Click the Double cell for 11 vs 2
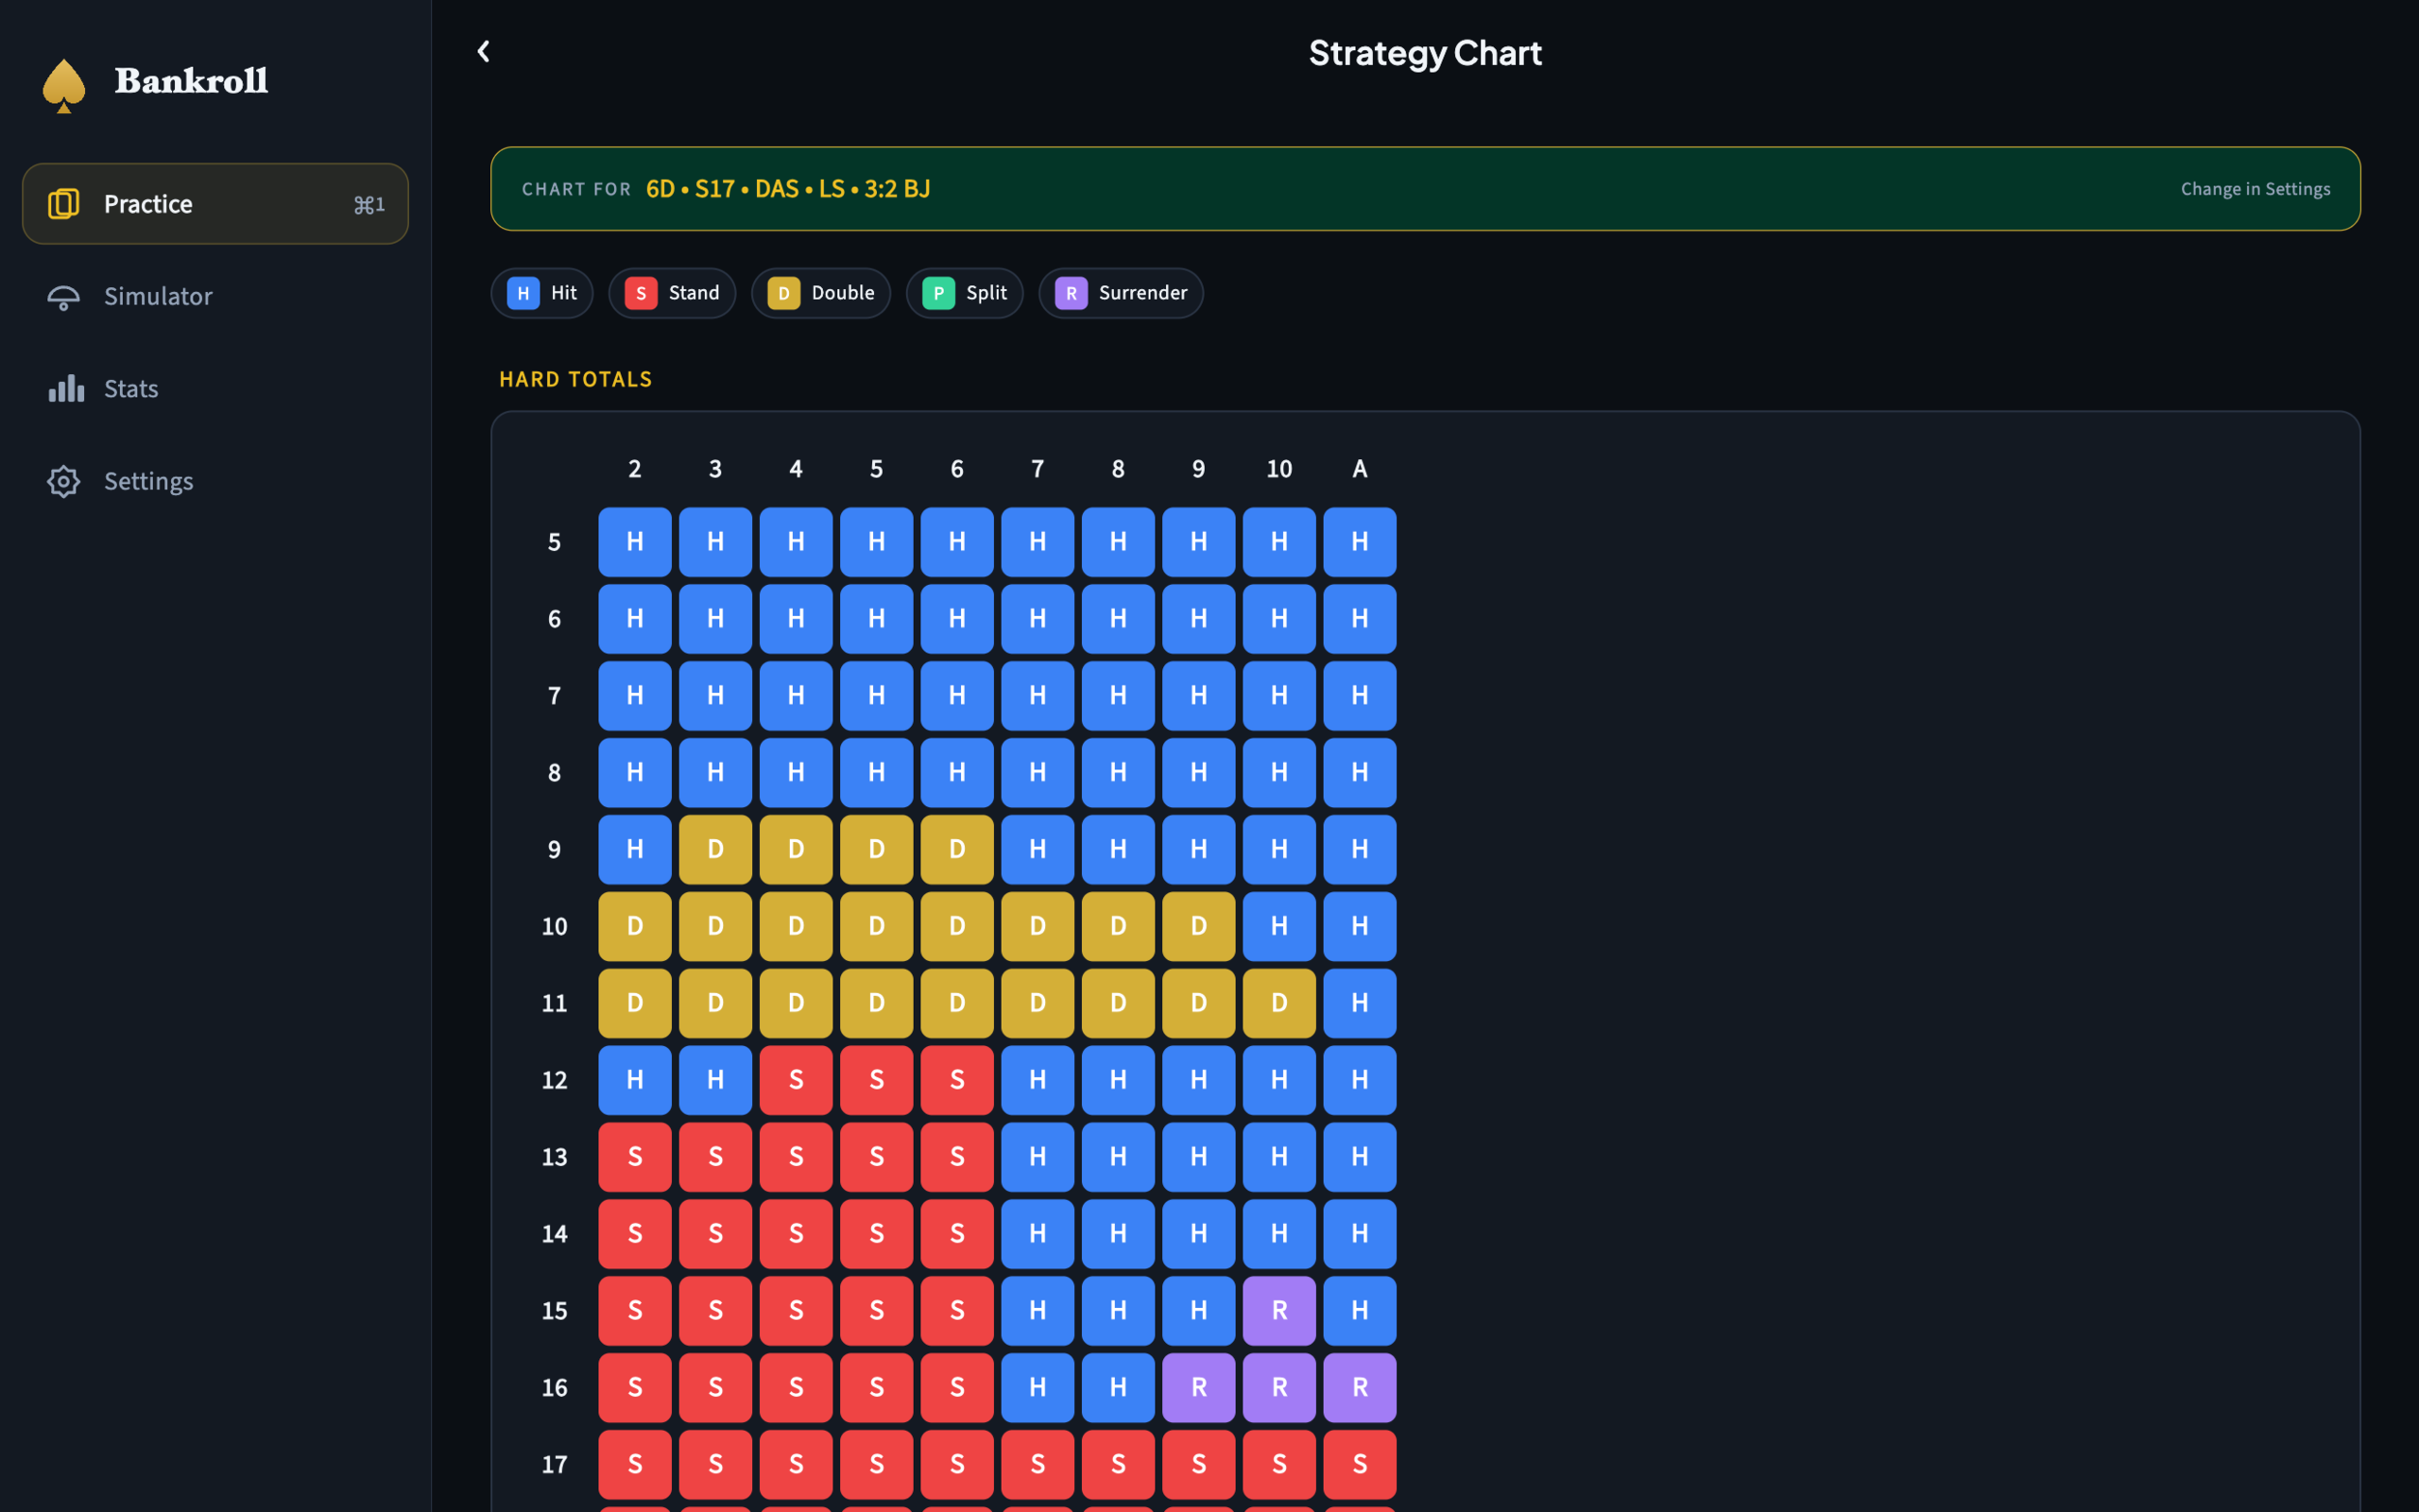 [x=635, y=1004]
